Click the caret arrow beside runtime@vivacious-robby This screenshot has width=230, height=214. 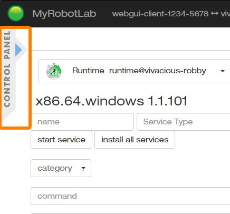[x=223, y=71]
